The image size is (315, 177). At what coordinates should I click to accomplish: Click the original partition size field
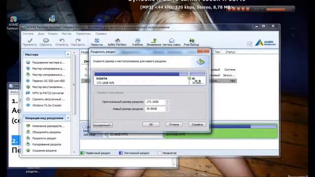[x=155, y=102]
